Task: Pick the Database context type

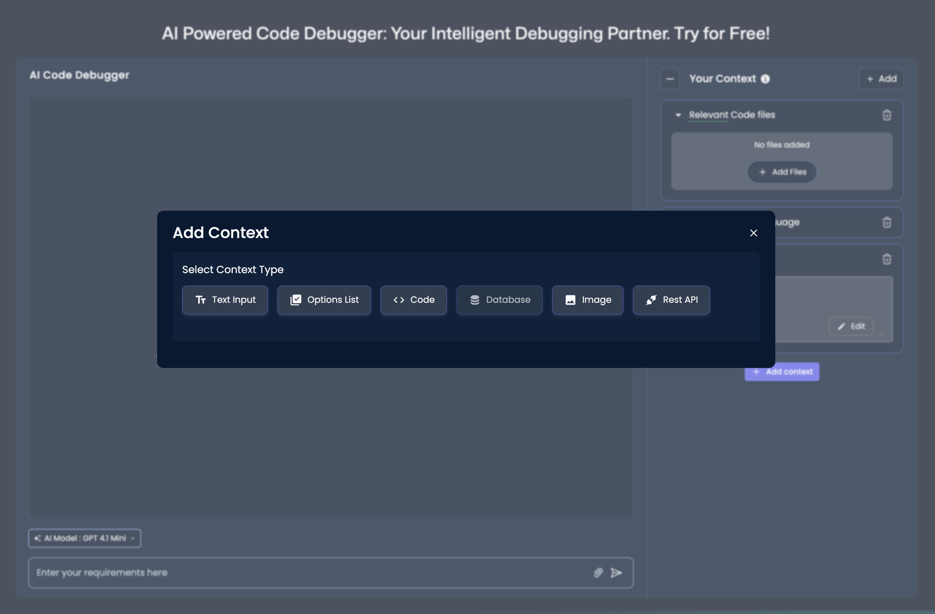Action: 499,300
